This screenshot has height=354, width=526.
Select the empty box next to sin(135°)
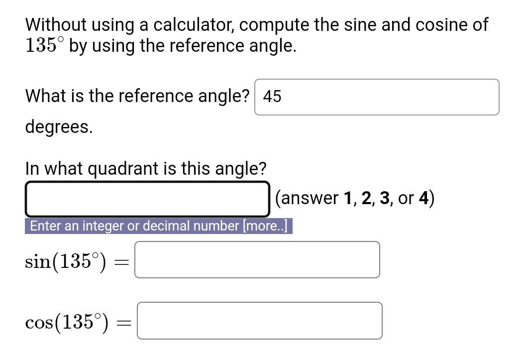[x=256, y=259]
